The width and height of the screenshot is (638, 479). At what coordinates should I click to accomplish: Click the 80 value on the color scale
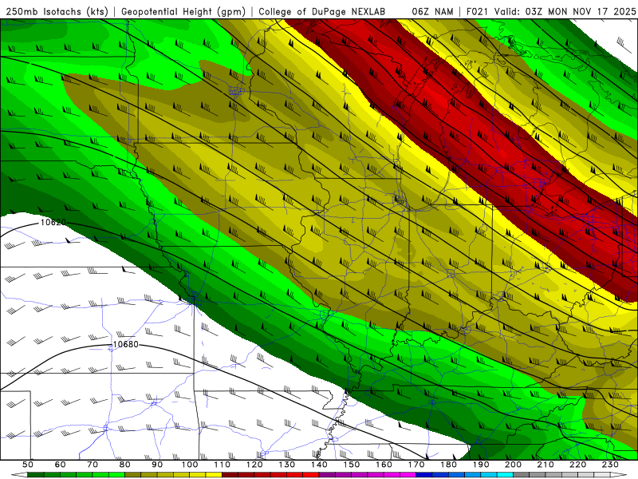pos(125,465)
